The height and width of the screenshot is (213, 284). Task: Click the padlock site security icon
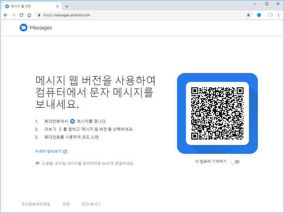(39, 15)
